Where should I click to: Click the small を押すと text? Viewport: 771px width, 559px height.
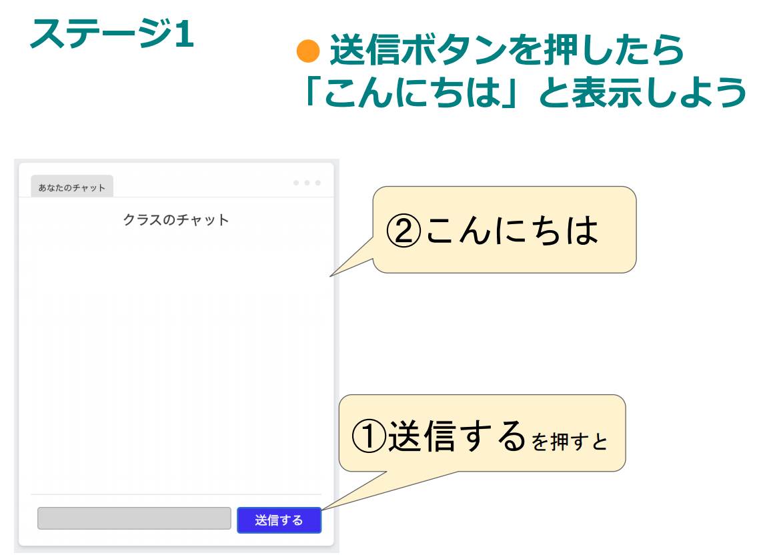click(570, 442)
